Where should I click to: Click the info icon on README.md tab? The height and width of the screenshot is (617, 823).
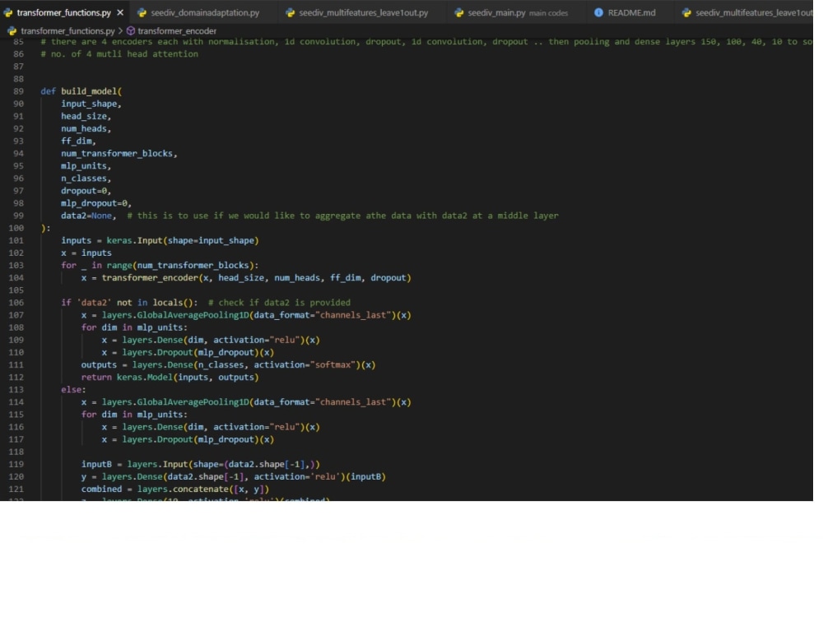pos(598,12)
